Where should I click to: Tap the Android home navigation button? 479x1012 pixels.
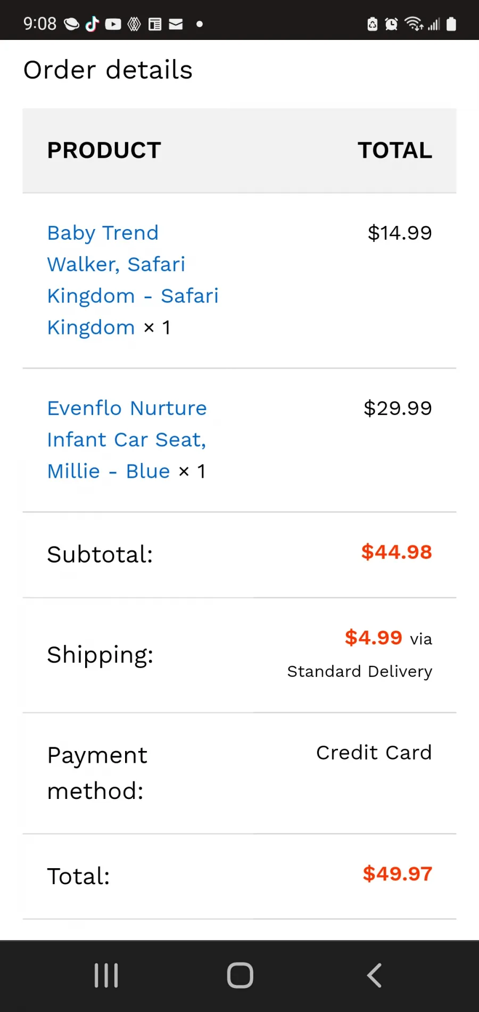coord(240,976)
